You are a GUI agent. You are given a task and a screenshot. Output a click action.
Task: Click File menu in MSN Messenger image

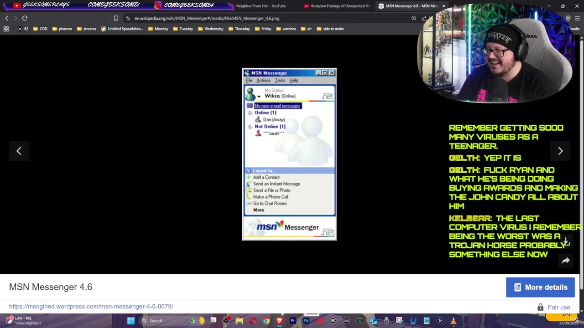click(249, 81)
